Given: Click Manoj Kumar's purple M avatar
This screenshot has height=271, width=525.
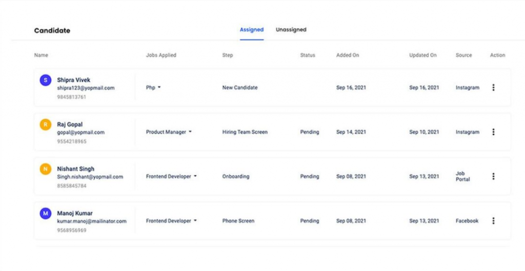Looking at the screenshot, I should tap(46, 213).
